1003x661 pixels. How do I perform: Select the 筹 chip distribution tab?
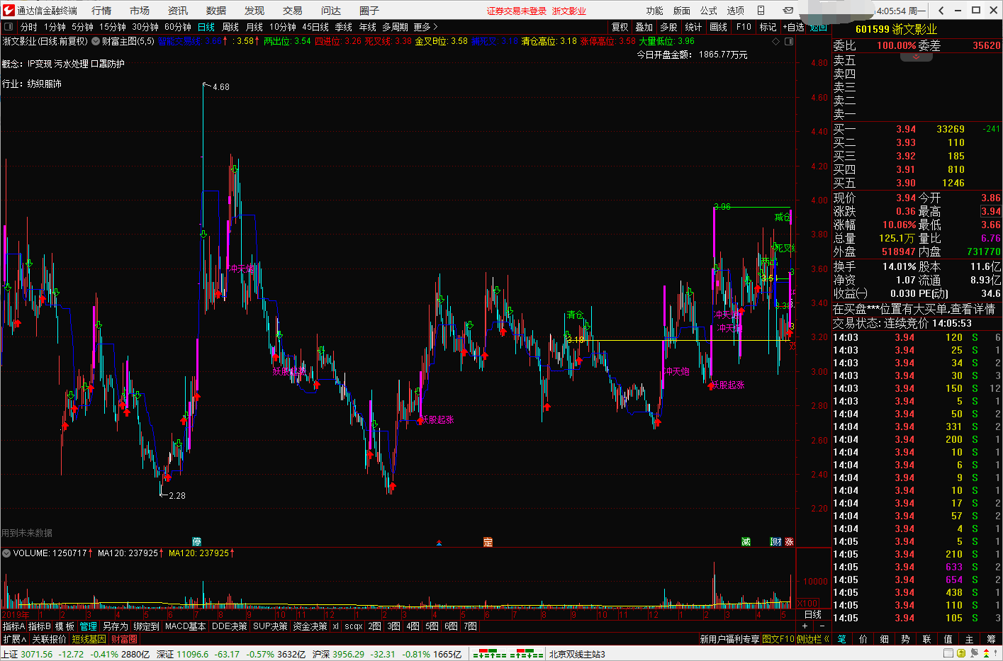click(991, 639)
